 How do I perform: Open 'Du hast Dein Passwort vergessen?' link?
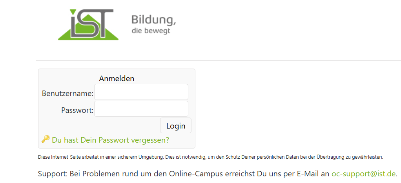coord(110,140)
